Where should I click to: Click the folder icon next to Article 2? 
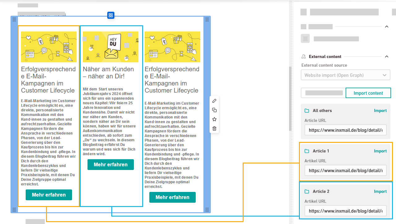click(x=307, y=192)
